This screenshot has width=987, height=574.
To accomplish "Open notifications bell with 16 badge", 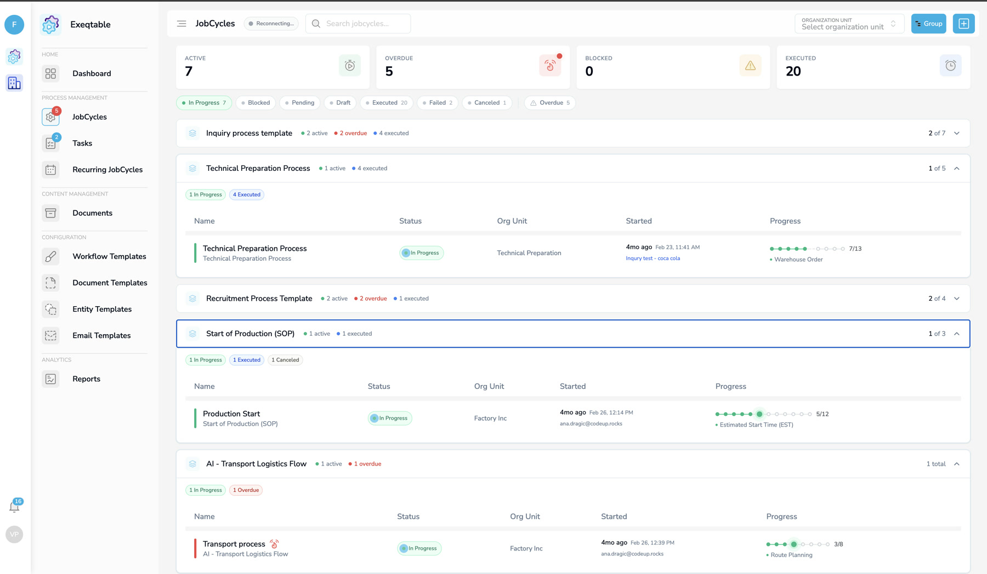I will pyautogui.click(x=14, y=506).
